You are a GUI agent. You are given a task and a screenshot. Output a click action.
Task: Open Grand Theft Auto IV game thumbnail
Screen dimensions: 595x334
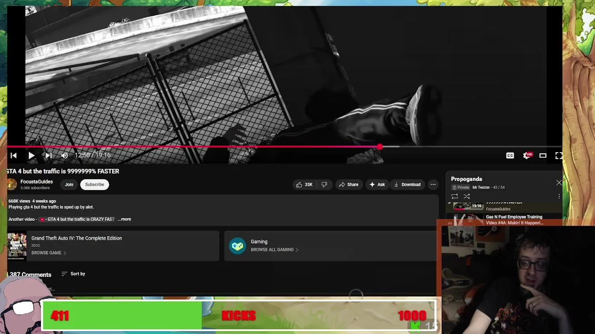coord(17,246)
